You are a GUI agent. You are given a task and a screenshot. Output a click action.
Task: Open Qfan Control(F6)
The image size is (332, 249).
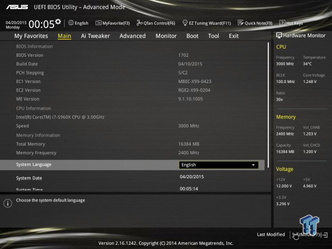click(x=156, y=23)
